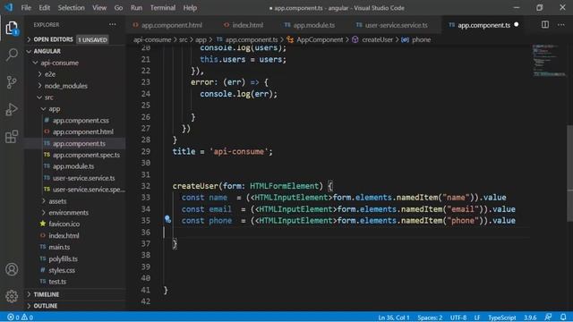
Task: Open Source Control view
Action: coord(12,82)
